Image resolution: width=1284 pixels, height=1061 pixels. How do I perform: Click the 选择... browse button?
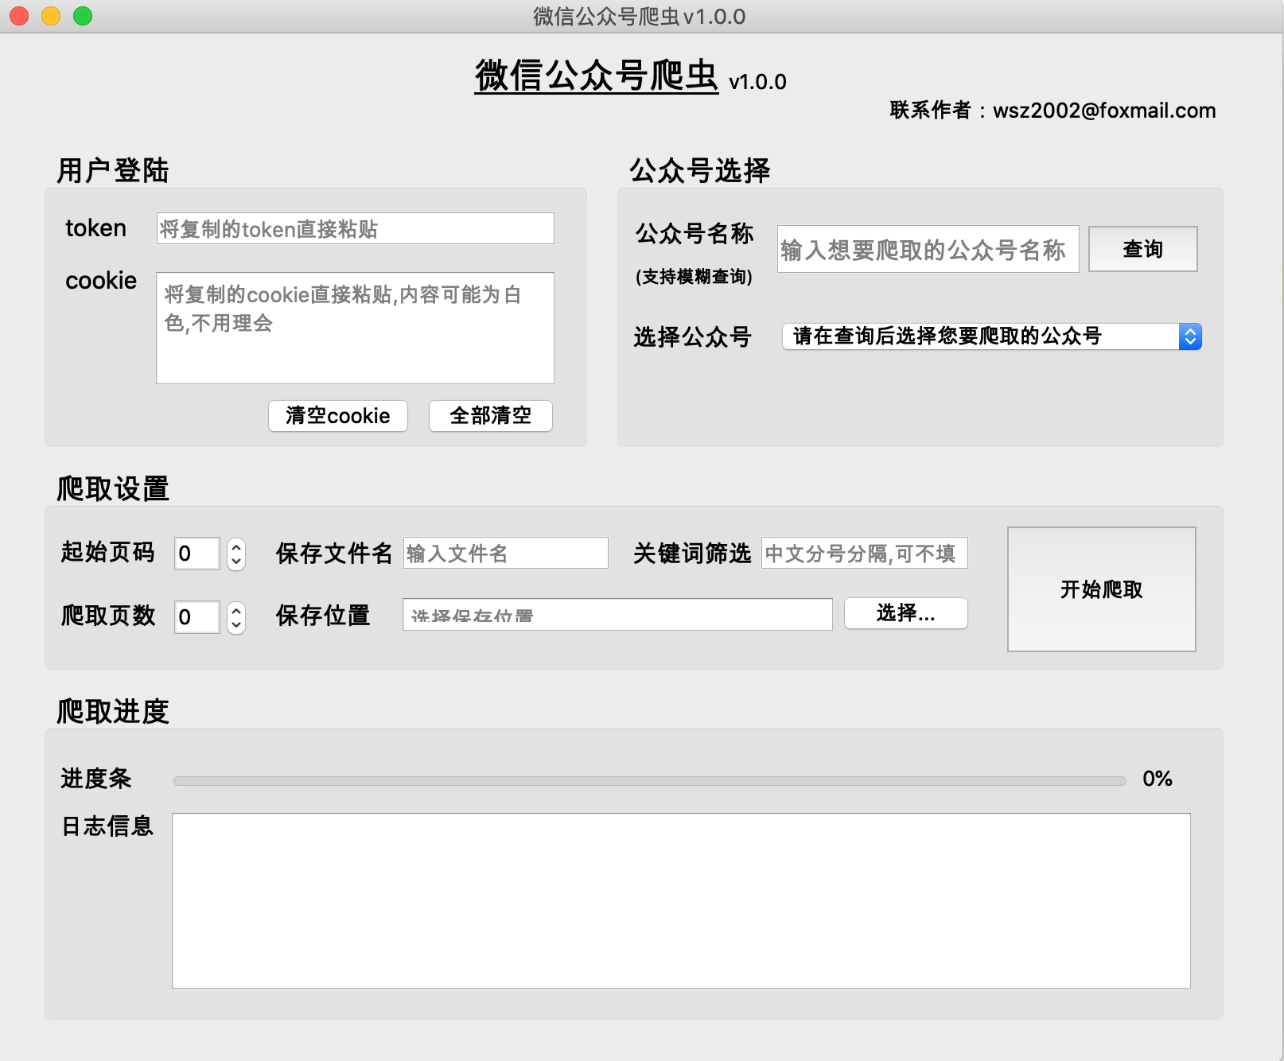tap(906, 613)
